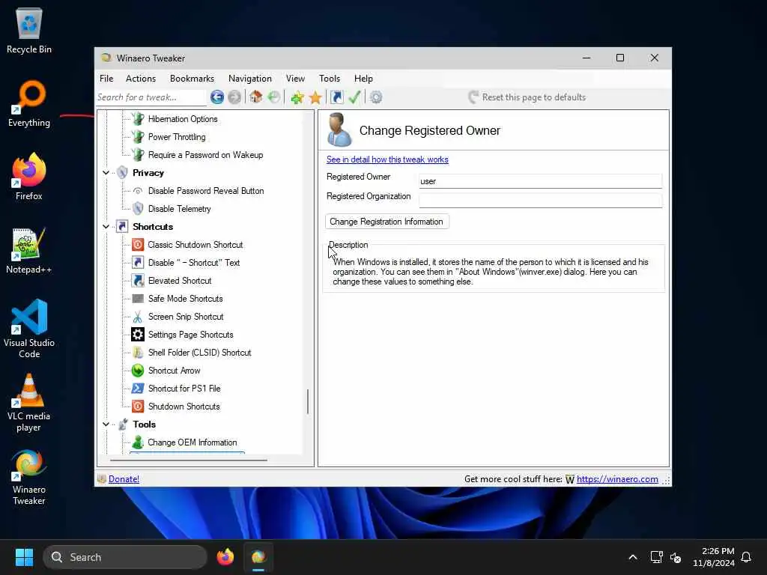Select Shell Folder (CLSID) Shortcut item
Screen dimensions: 767x575
click(199, 353)
